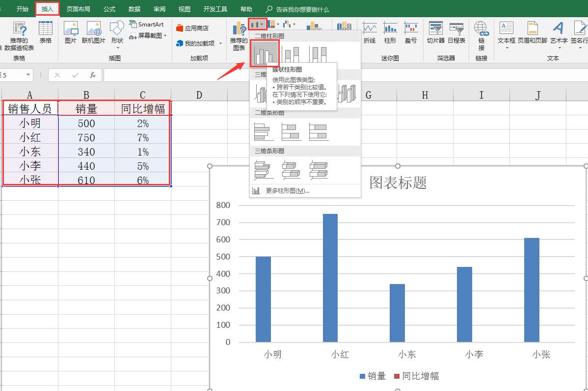Click the 表格 (Table) icon
Screen dimensions: 588x391
45,28
